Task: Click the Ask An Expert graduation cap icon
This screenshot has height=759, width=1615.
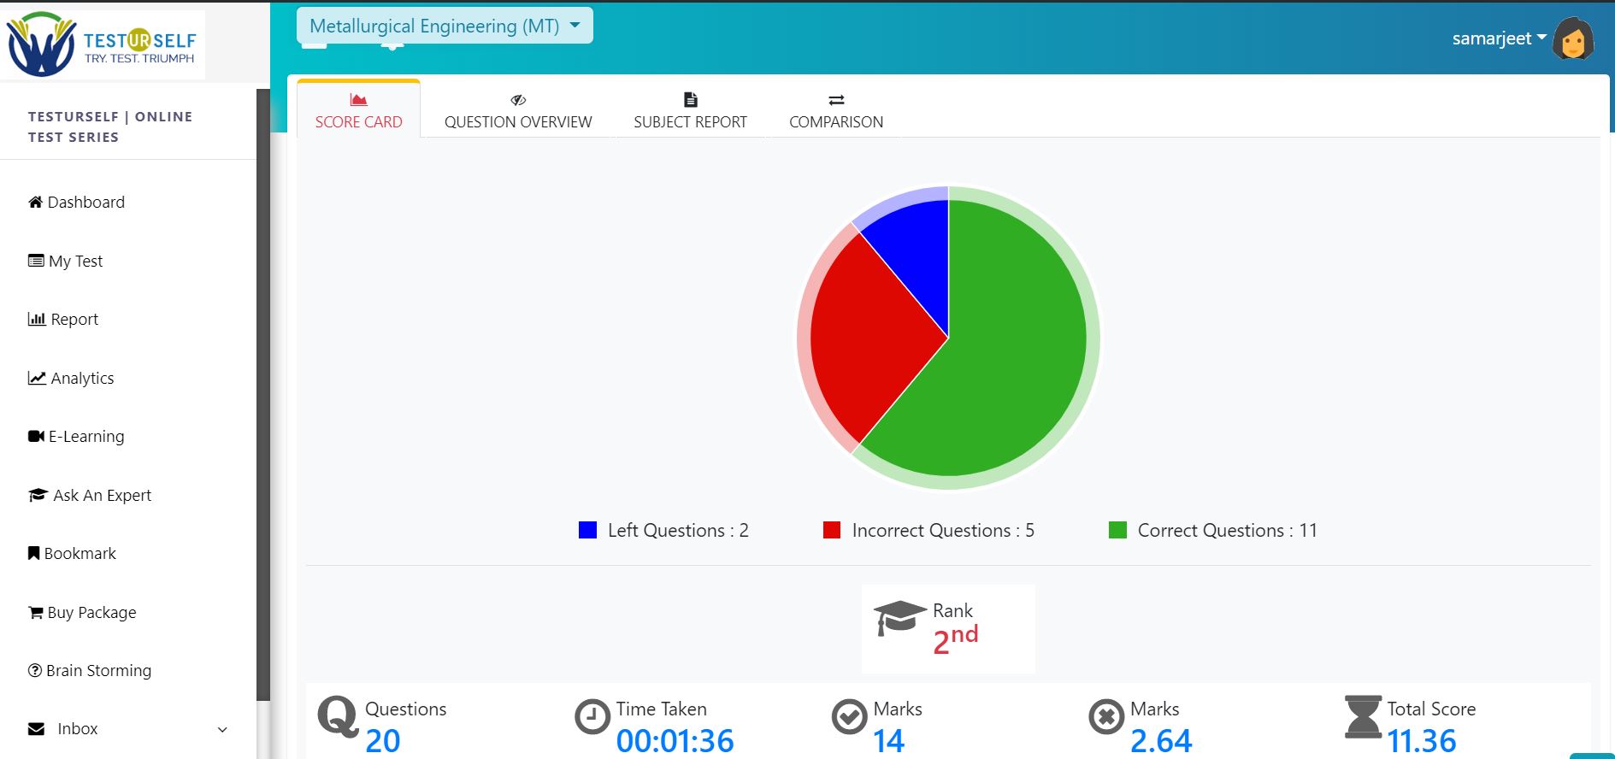Action: 38,496
